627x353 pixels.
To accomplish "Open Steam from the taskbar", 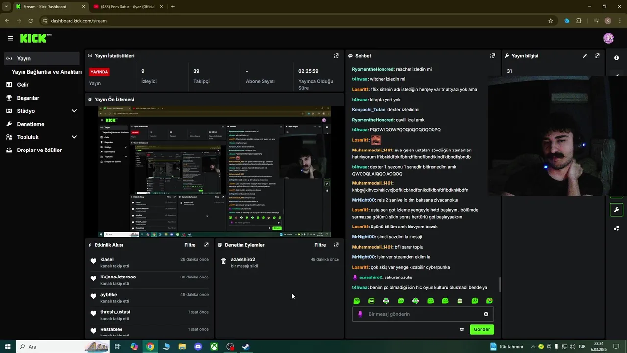I will pos(246,347).
